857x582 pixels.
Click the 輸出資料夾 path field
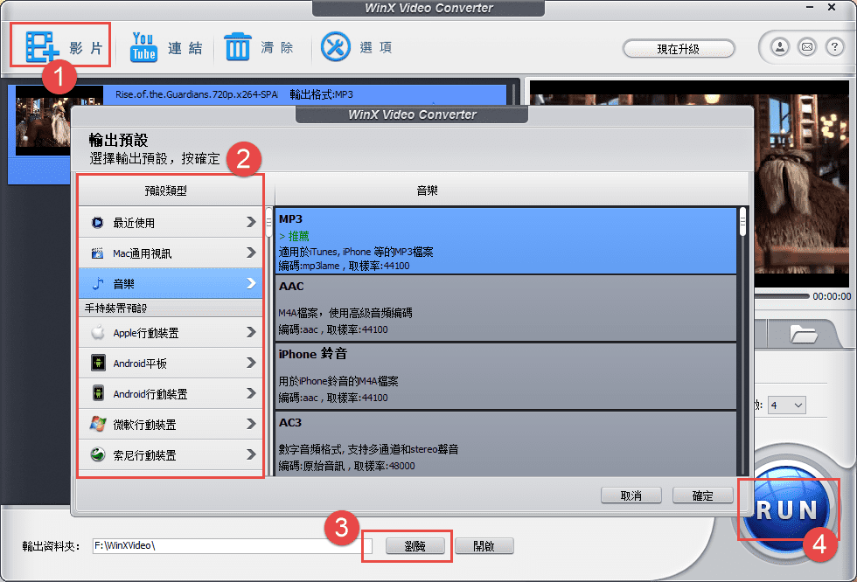(233, 545)
